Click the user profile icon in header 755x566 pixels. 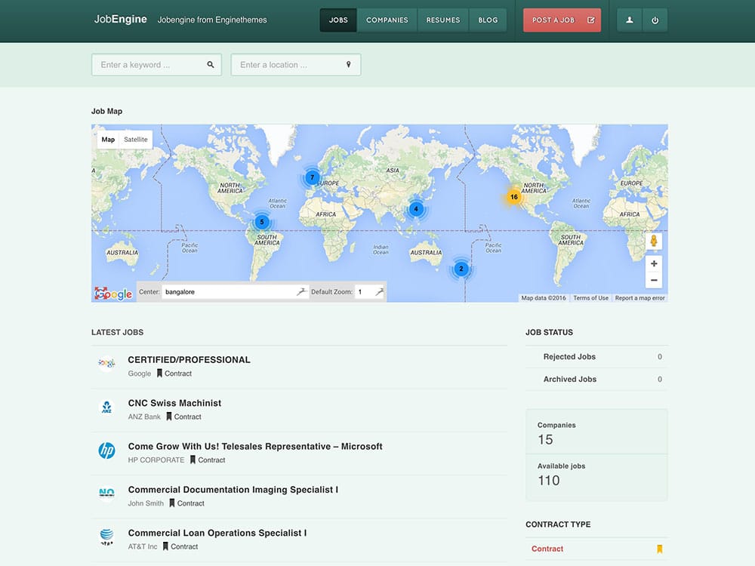[x=630, y=20]
